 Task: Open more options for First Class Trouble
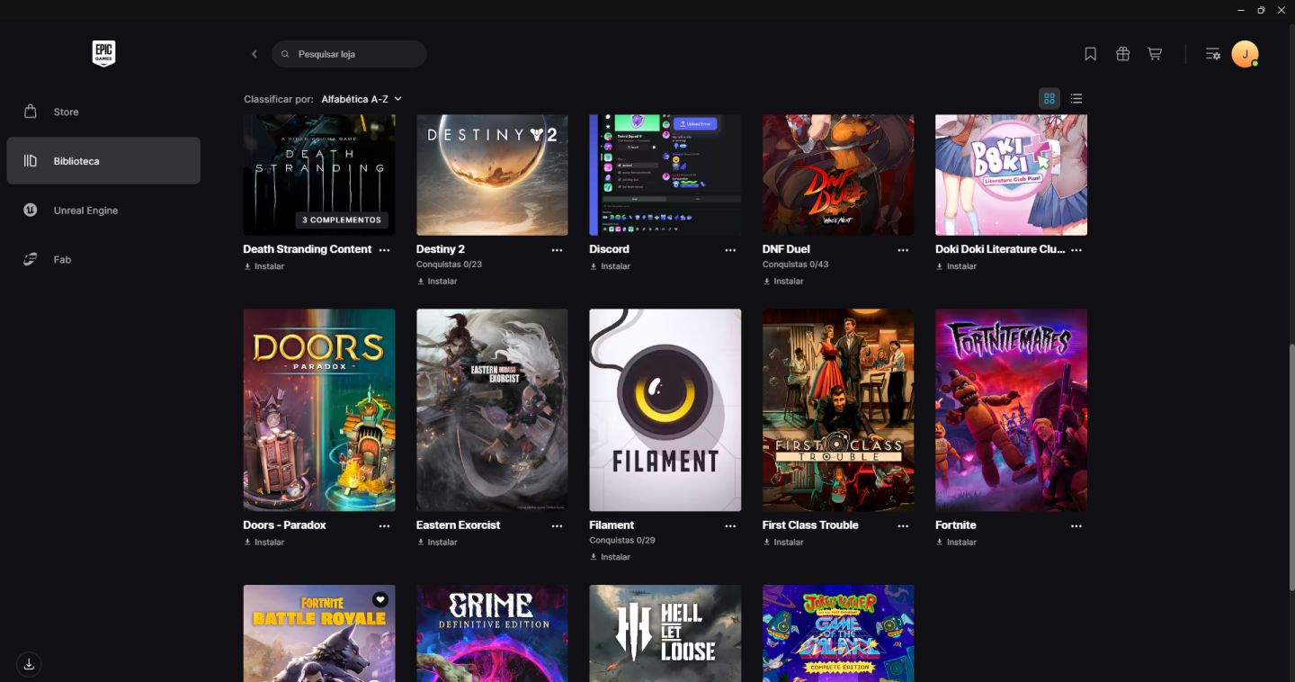pos(903,525)
